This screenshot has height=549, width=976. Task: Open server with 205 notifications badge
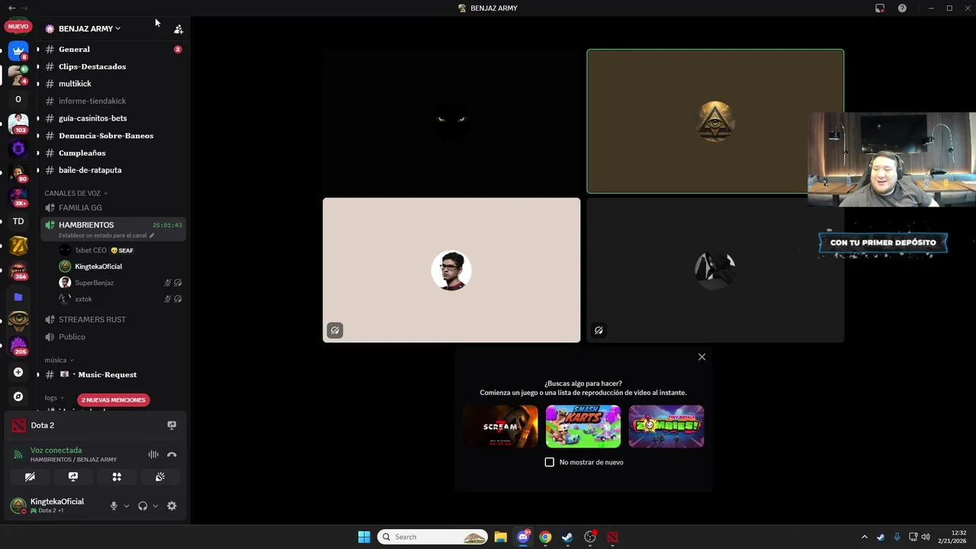(18, 346)
